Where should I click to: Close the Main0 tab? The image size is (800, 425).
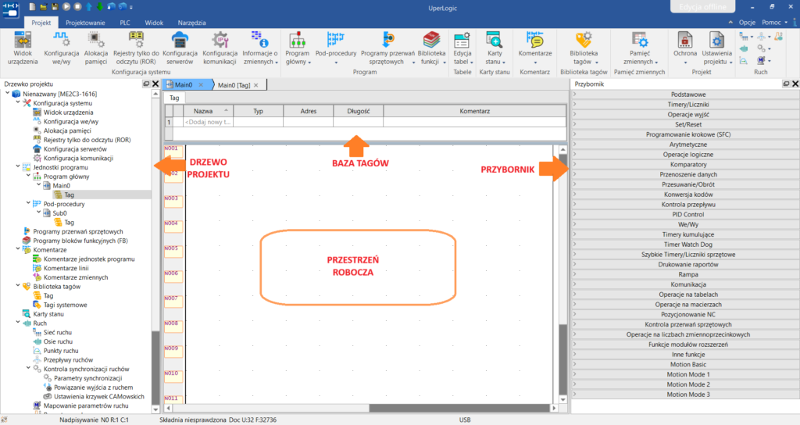(201, 84)
